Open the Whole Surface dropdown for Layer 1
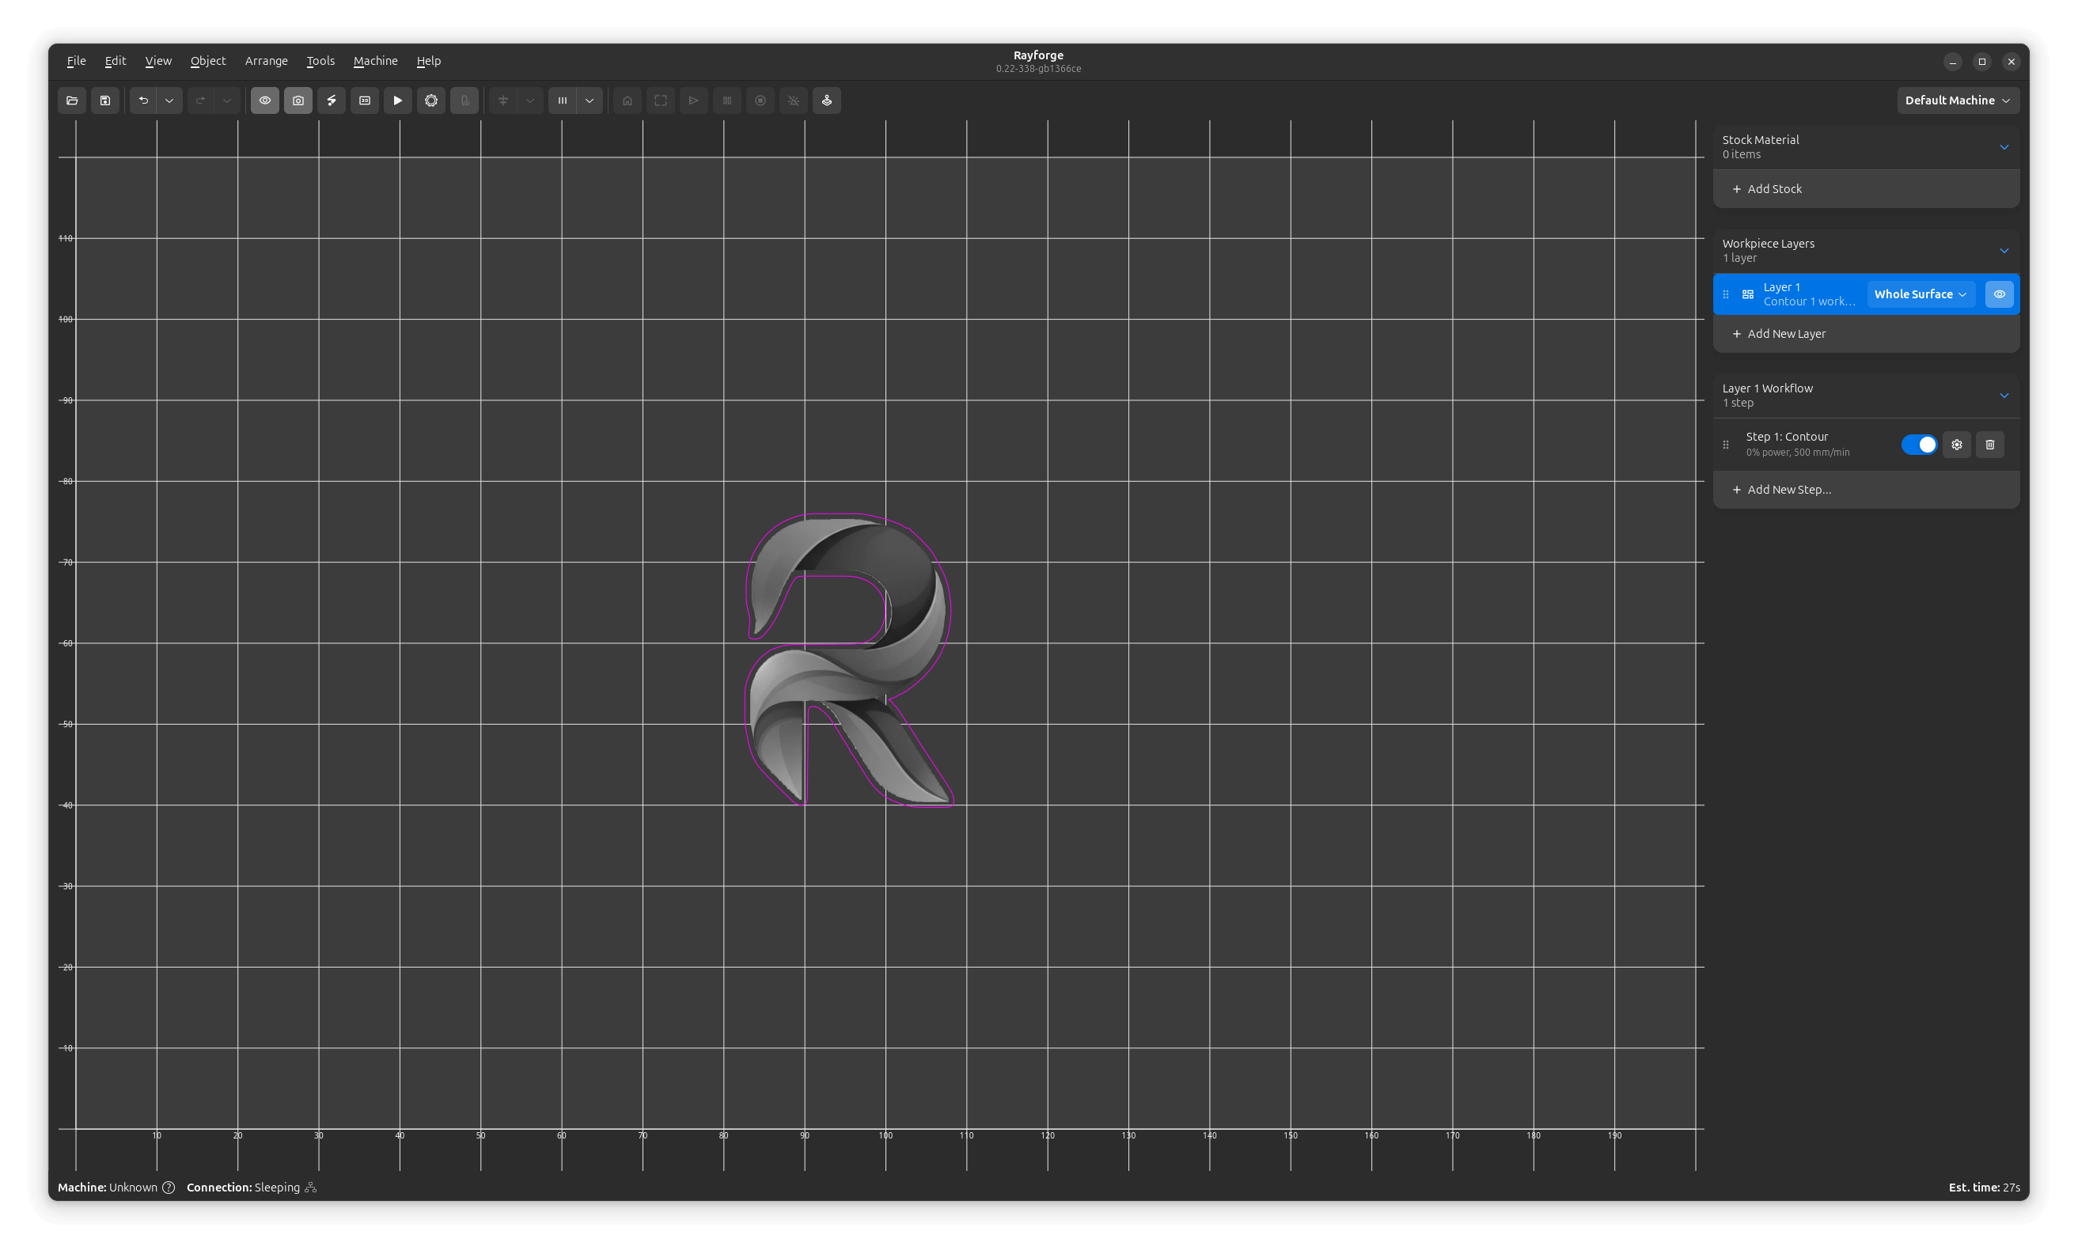 tap(1920, 294)
